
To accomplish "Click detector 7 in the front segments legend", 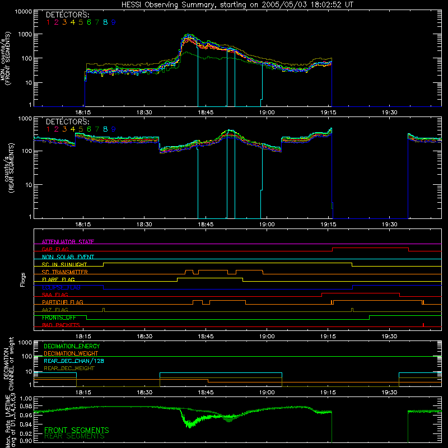I will pyautogui.click(x=97, y=22).
